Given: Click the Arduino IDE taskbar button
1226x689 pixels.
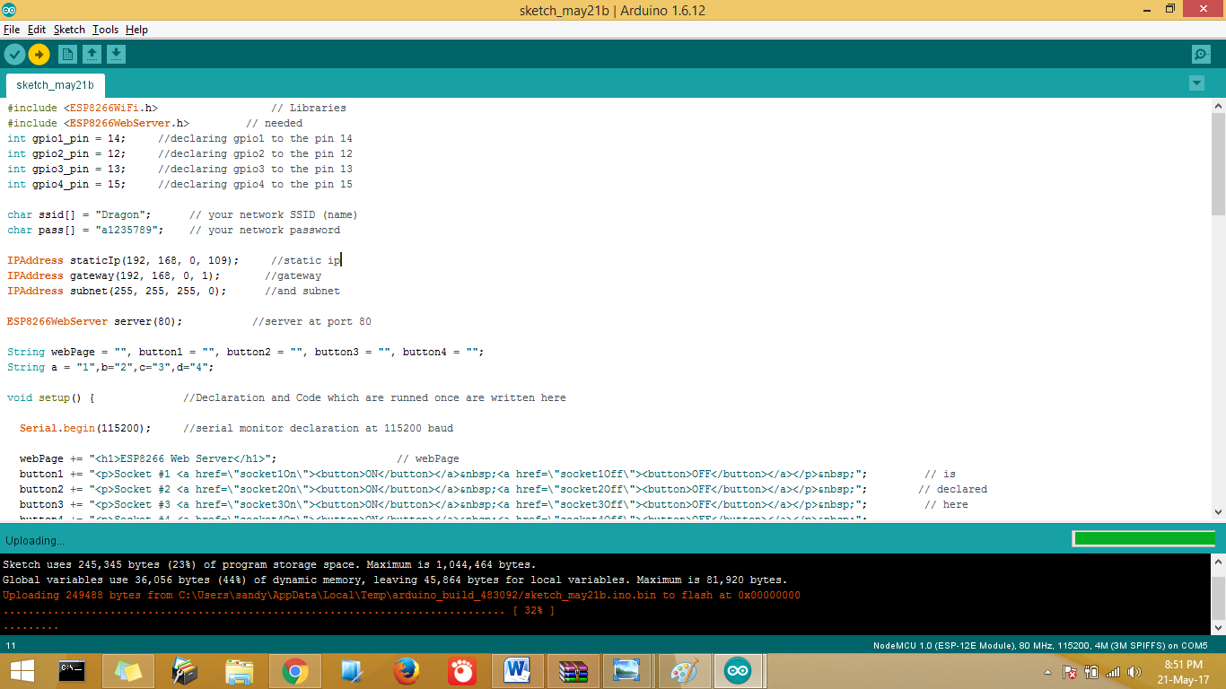Looking at the screenshot, I should click(x=738, y=671).
